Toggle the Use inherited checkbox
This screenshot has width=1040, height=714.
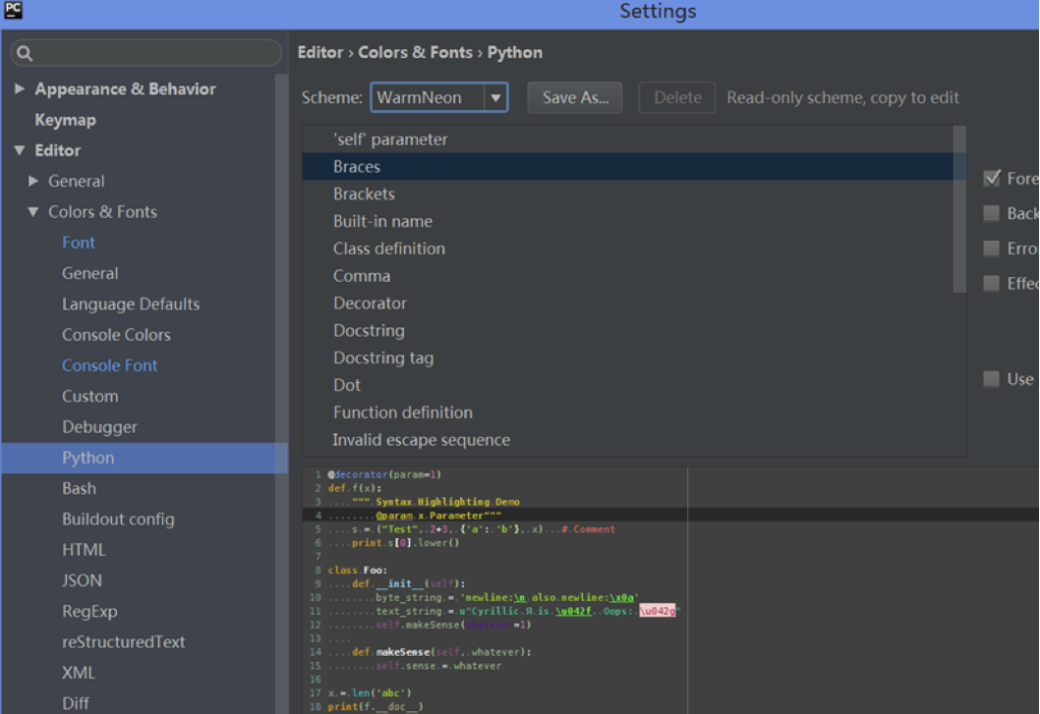[x=992, y=378]
